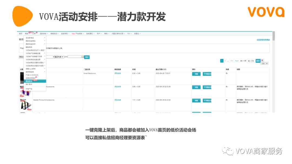
Task: Click the vertical scrollbar of the embedded page
Action: click(274, 72)
